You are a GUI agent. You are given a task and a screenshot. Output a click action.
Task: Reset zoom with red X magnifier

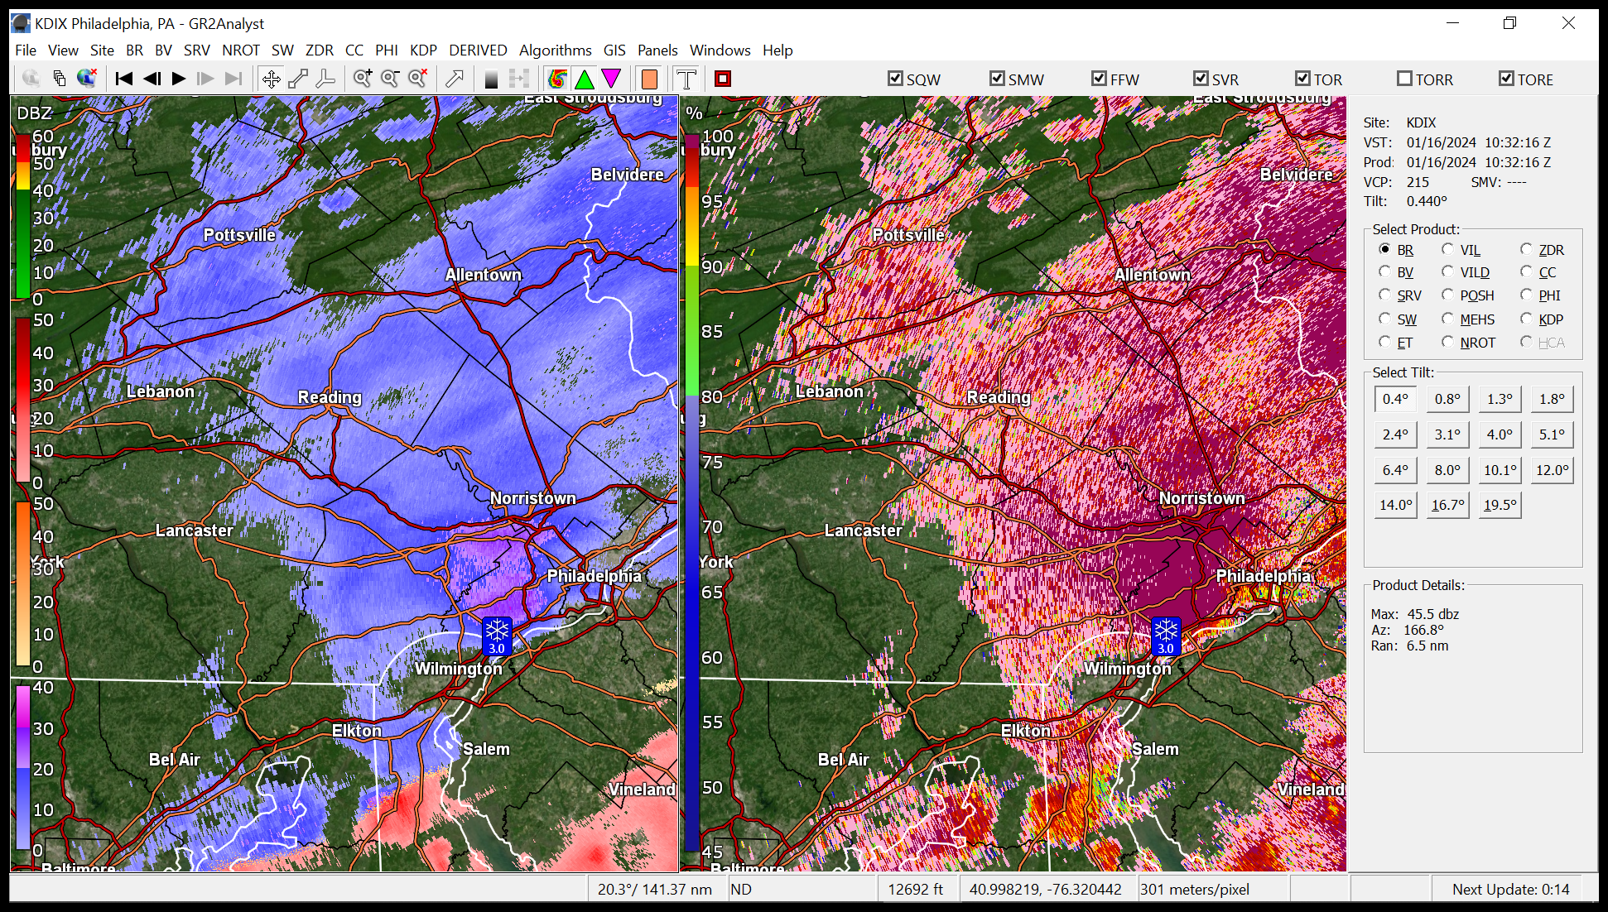[418, 79]
